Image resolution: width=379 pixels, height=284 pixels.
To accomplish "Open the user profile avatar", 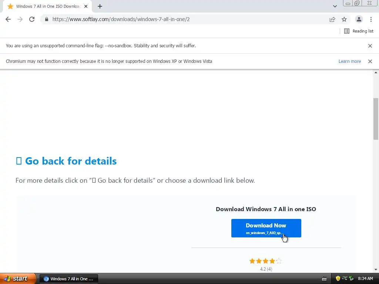I will point(359,19).
